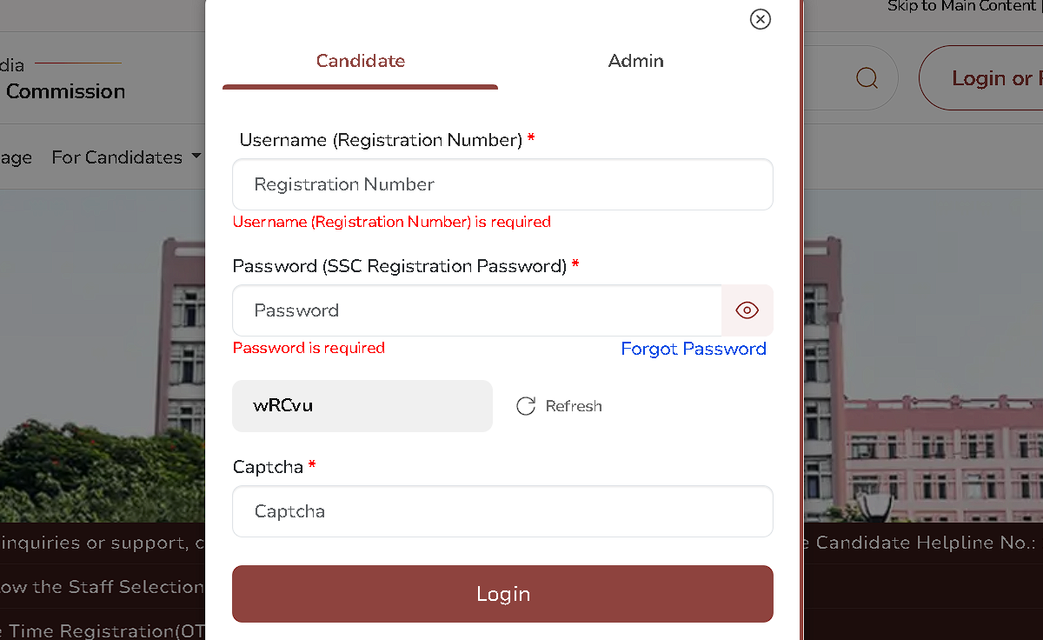
Task: Click the Registration Number input field
Action: [502, 184]
